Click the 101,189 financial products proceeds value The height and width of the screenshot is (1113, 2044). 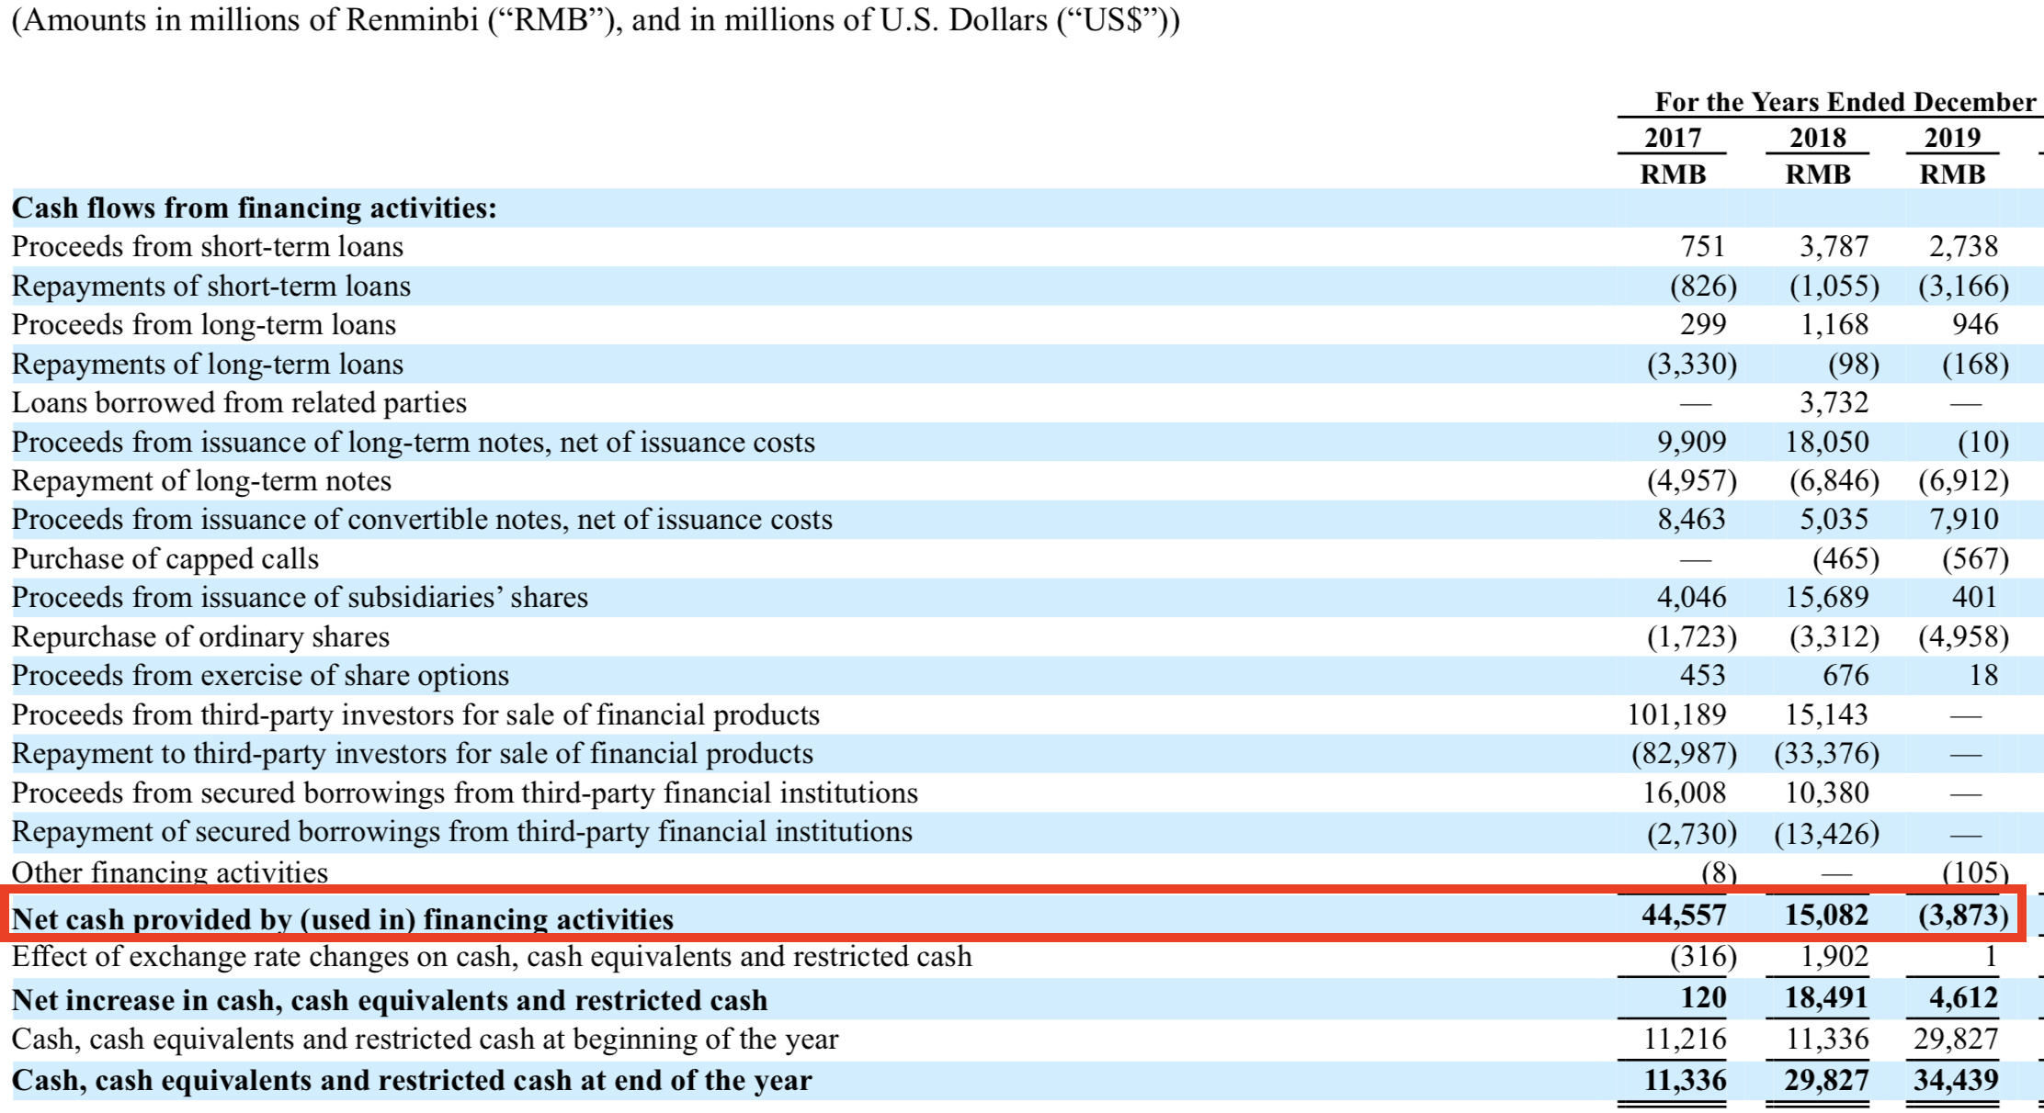tap(1676, 714)
